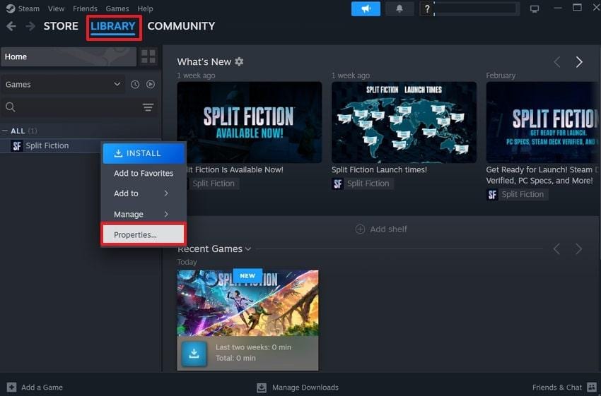The height and width of the screenshot is (396, 601).
Task: Click the Split Fiction Launch times! headline
Action: pos(379,169)
